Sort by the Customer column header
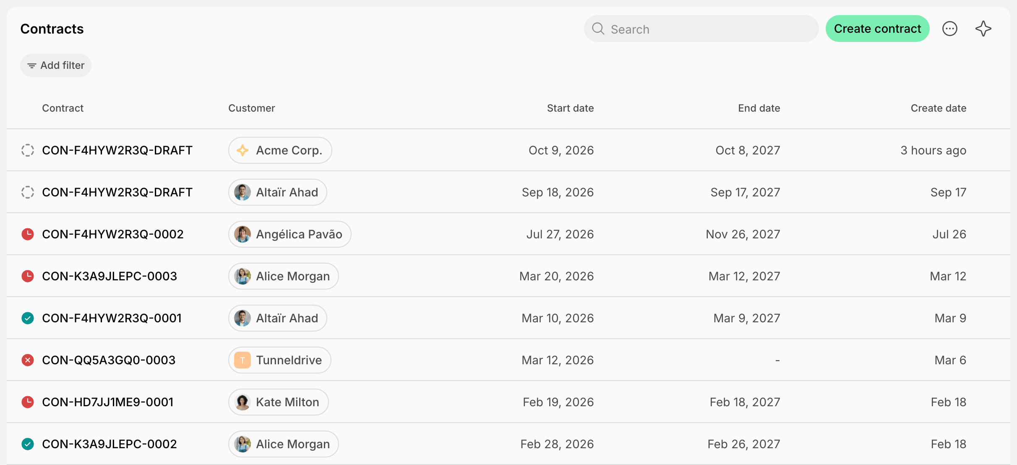Screen dimensions: 1017x465 [251, 108]
